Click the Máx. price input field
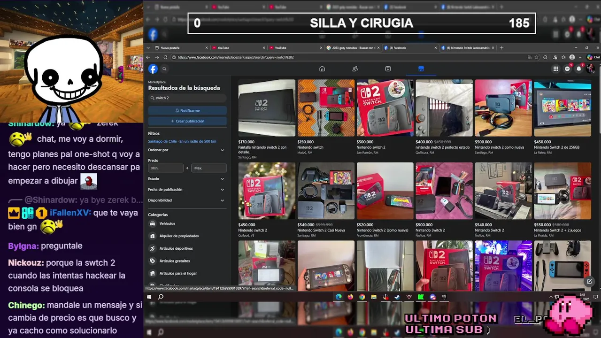601x338 pixels. [x=209, y=168]
